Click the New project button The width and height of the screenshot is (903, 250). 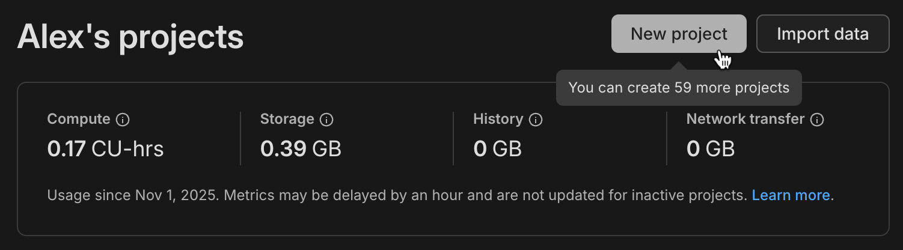pyautogui.click(x=678, y=34)
